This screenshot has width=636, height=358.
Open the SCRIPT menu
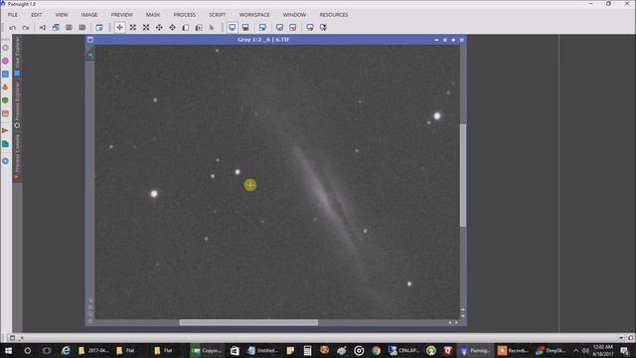coord(218,15)
